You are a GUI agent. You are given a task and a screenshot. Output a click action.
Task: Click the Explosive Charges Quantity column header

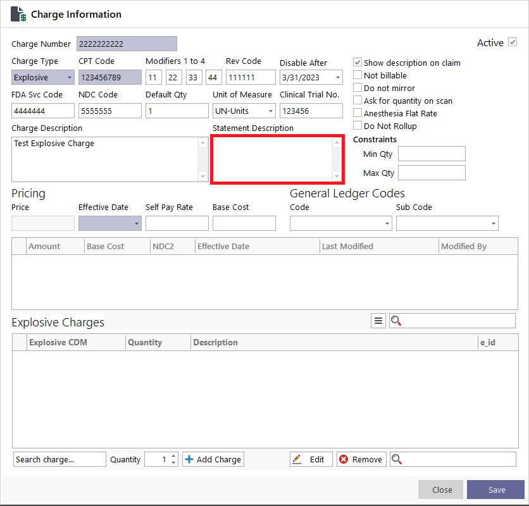pyautogui.click(x=158, y=342)
